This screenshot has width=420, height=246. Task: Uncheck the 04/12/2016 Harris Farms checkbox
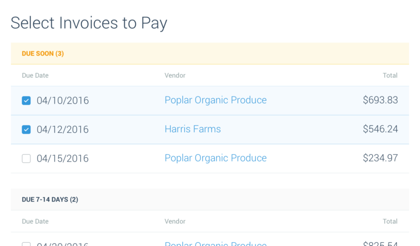26,130
